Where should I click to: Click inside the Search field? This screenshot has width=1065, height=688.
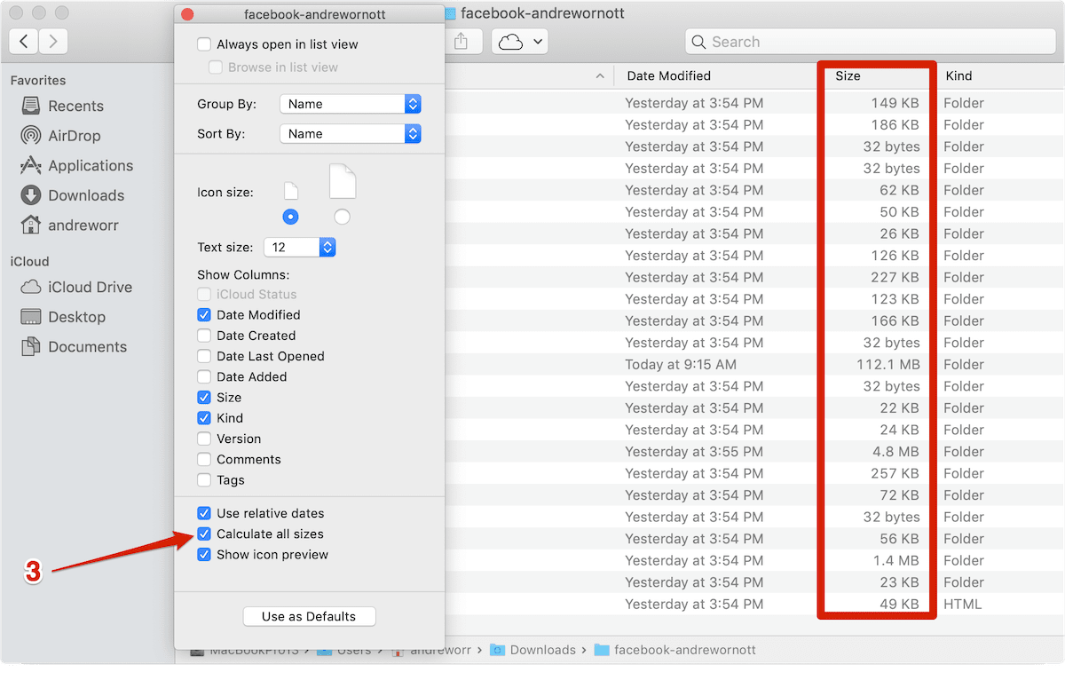870,41
